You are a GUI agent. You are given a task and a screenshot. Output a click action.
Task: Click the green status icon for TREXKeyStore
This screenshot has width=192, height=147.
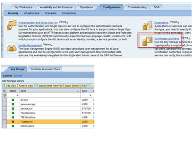click(13, 117)
